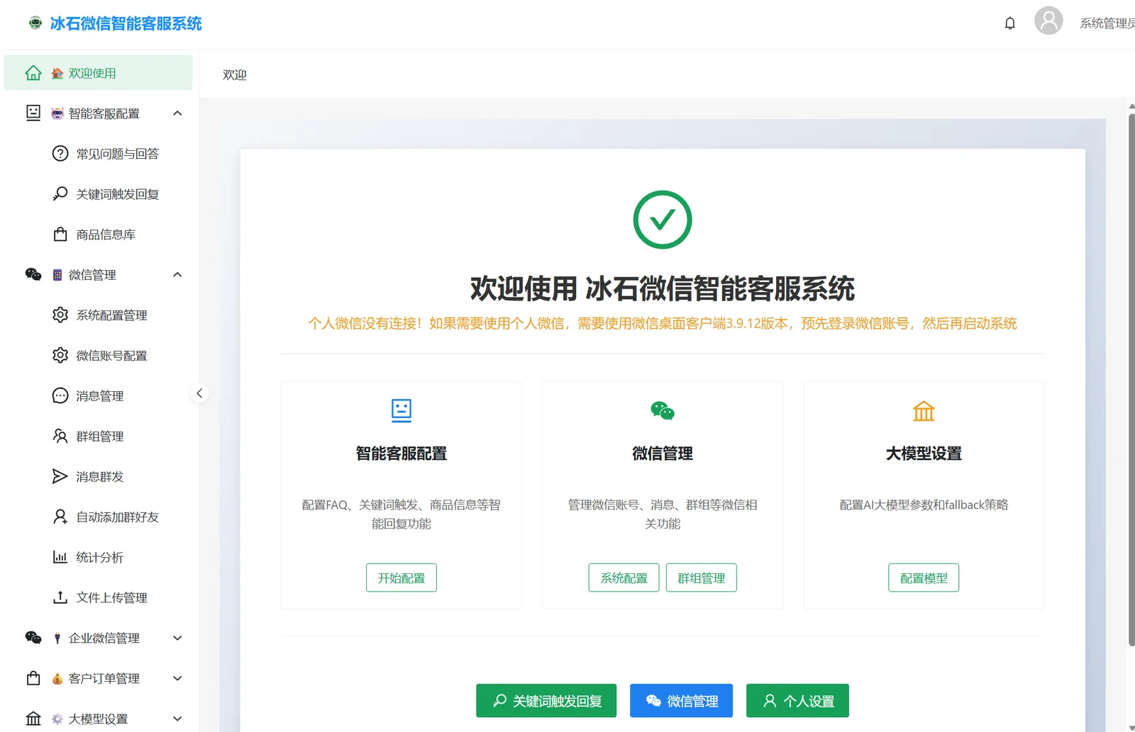Click the green WeChat icon on 微信管理 card
The image size is (1135, 732).
click(663, 411)
